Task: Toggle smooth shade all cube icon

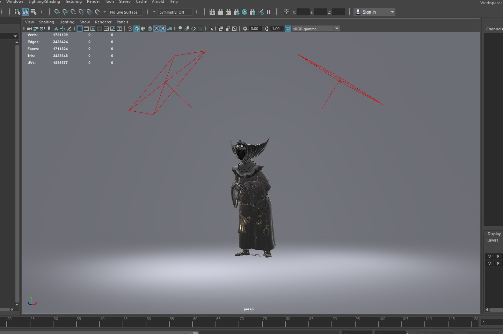Action: pos(137,29)
